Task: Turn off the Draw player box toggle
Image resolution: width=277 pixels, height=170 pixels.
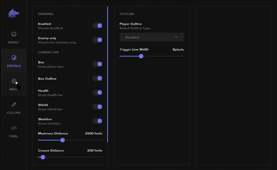Action: click(98, 64)
